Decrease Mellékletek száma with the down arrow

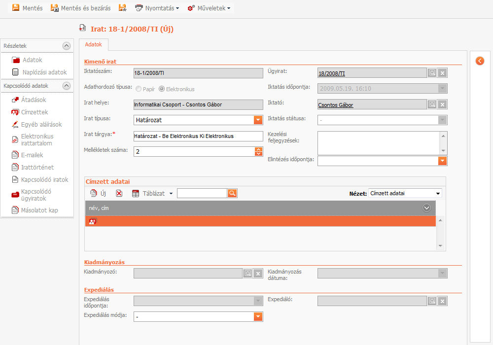pos(258,154)
